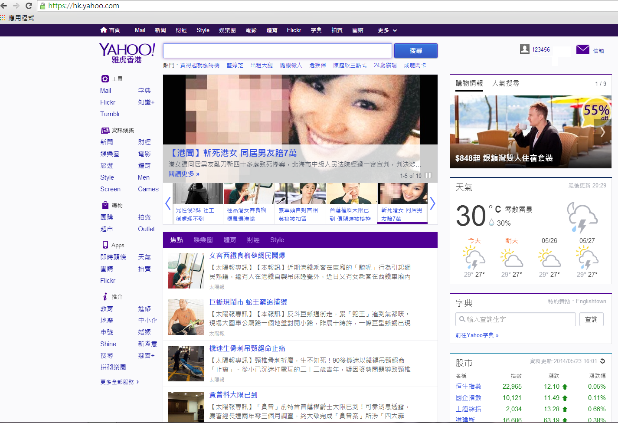Open 閱讀更多 link on featured story
The height and width of the screenshot is (423, 618).
click(184, 174)
